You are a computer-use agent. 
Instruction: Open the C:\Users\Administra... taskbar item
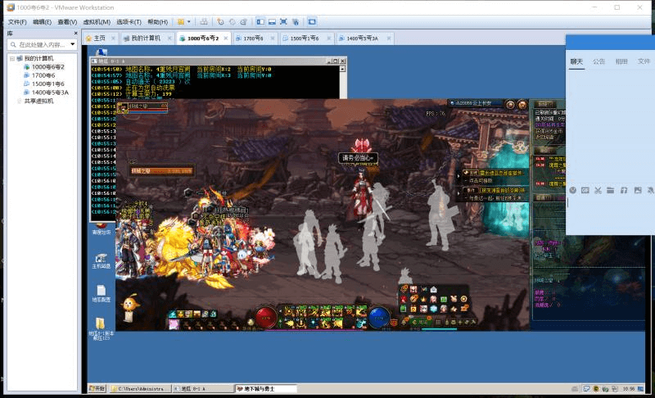point(141,388)
